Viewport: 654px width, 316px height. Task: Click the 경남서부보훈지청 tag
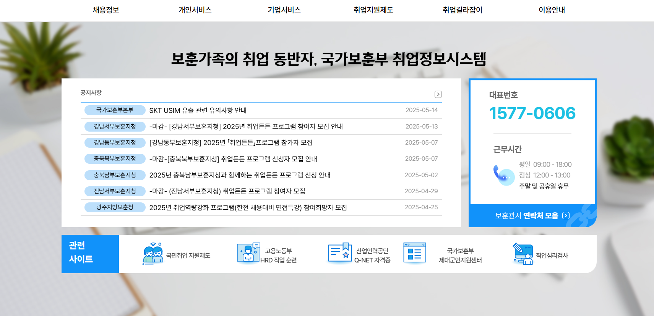[x=115, y=126]
